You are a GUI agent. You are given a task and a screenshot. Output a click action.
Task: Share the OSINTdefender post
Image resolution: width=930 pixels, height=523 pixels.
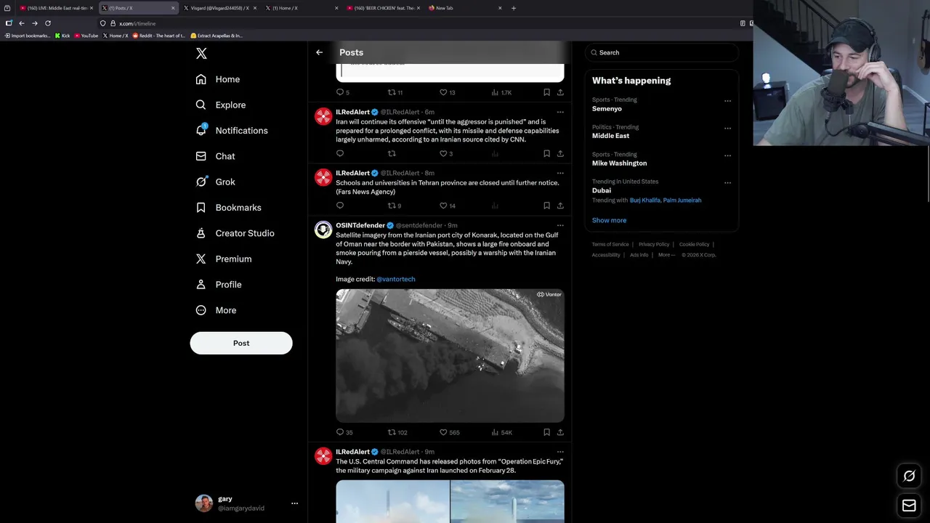coord(560,432)
